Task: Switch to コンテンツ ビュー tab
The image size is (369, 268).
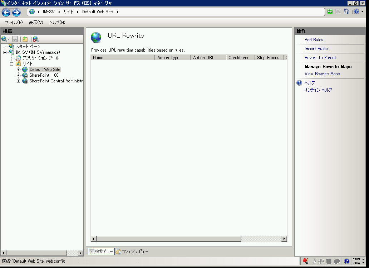Action: coord(132,252)
